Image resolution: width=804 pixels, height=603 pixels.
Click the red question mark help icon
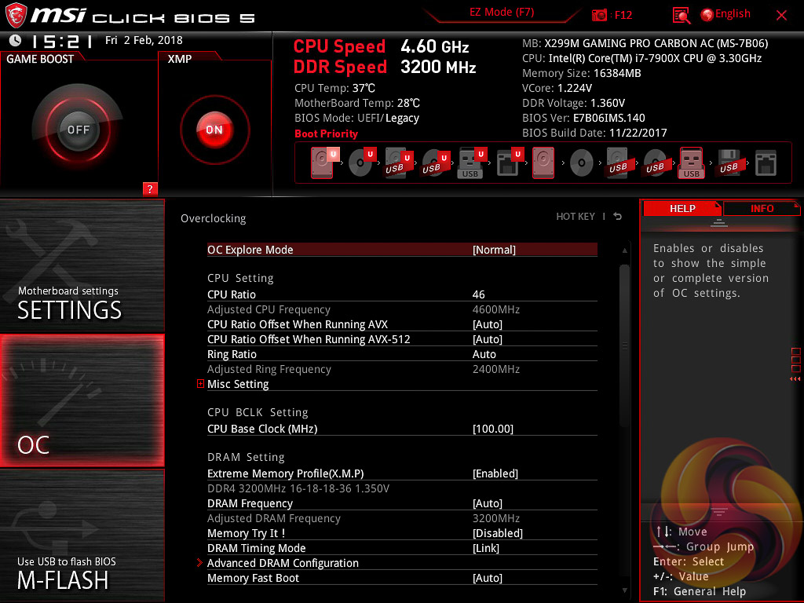pyautogui.click(x=150, y=188)
